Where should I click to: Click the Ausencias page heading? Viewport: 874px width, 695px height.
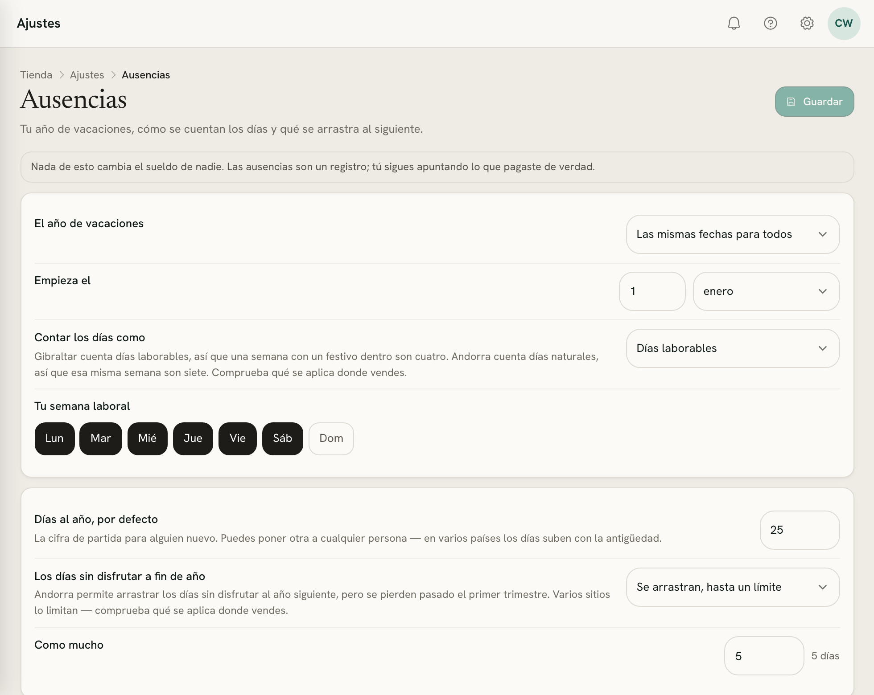point(74,99)
